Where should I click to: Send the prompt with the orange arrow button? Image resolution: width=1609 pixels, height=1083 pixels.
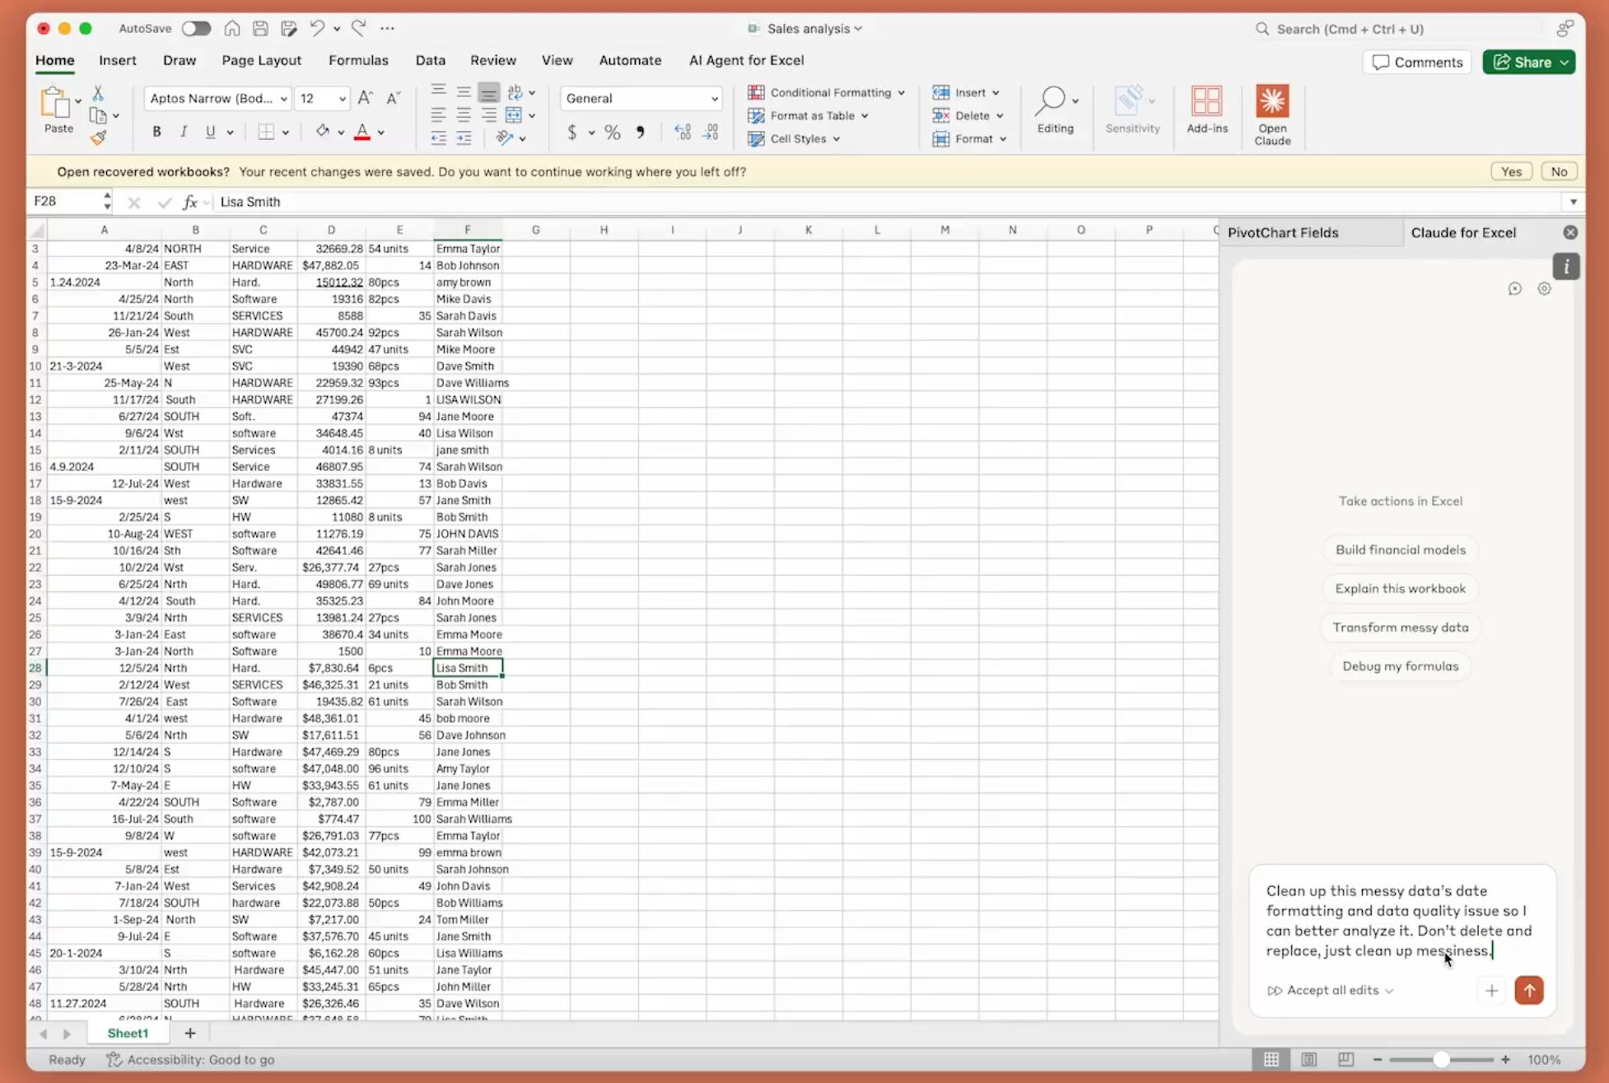[x=1528, y=990]
